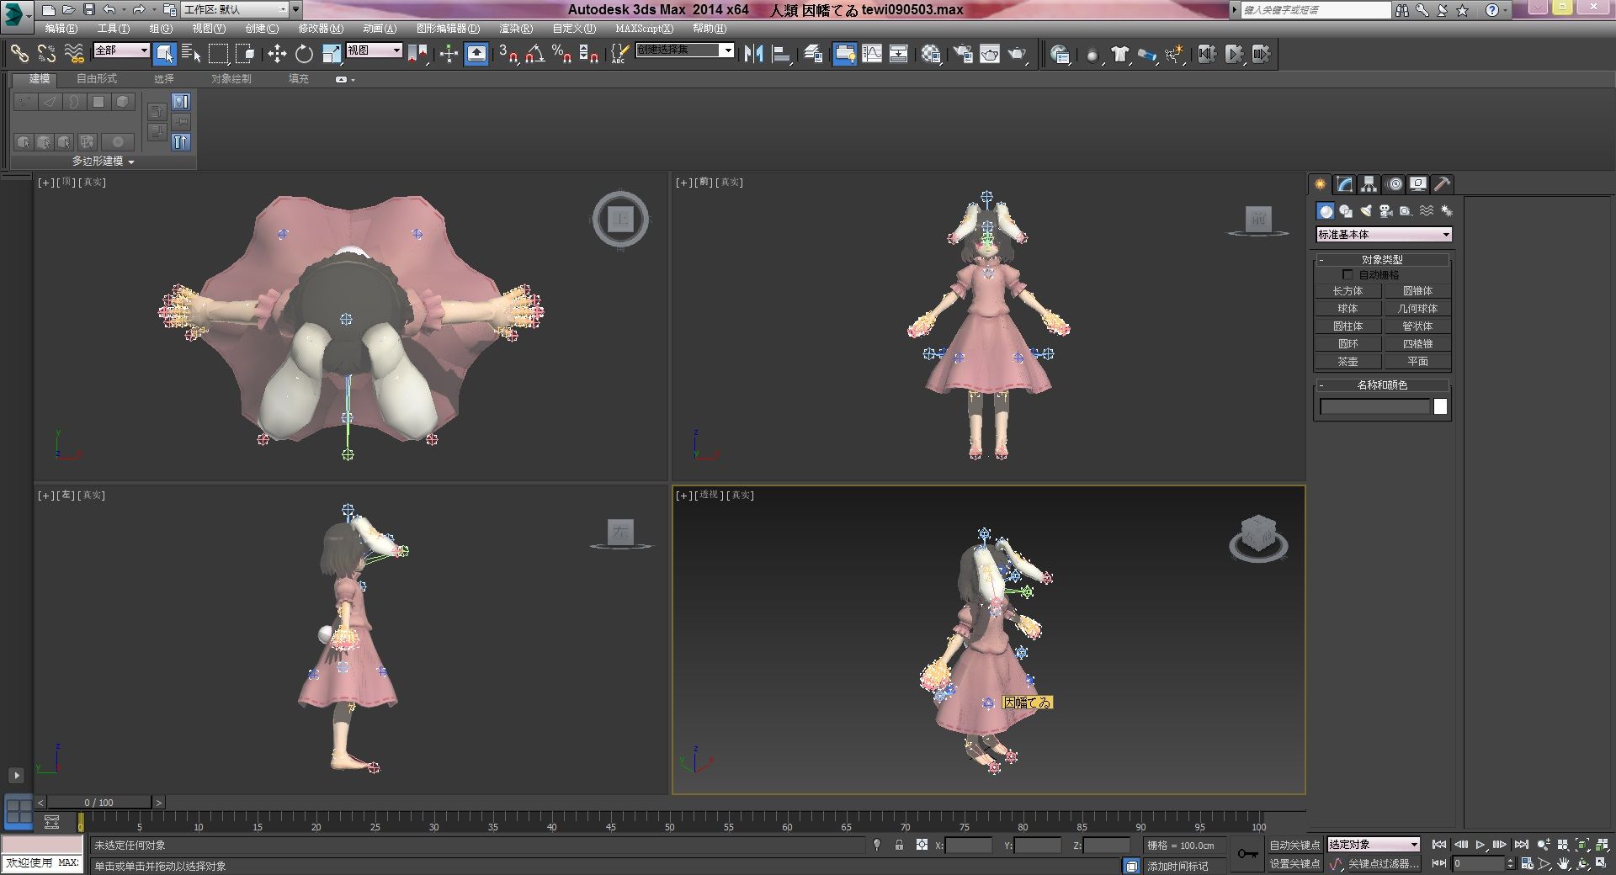Toggle Angle Snap on
Image resolution: width=1616 pixels, height=875 pixels.
(534, 54)
